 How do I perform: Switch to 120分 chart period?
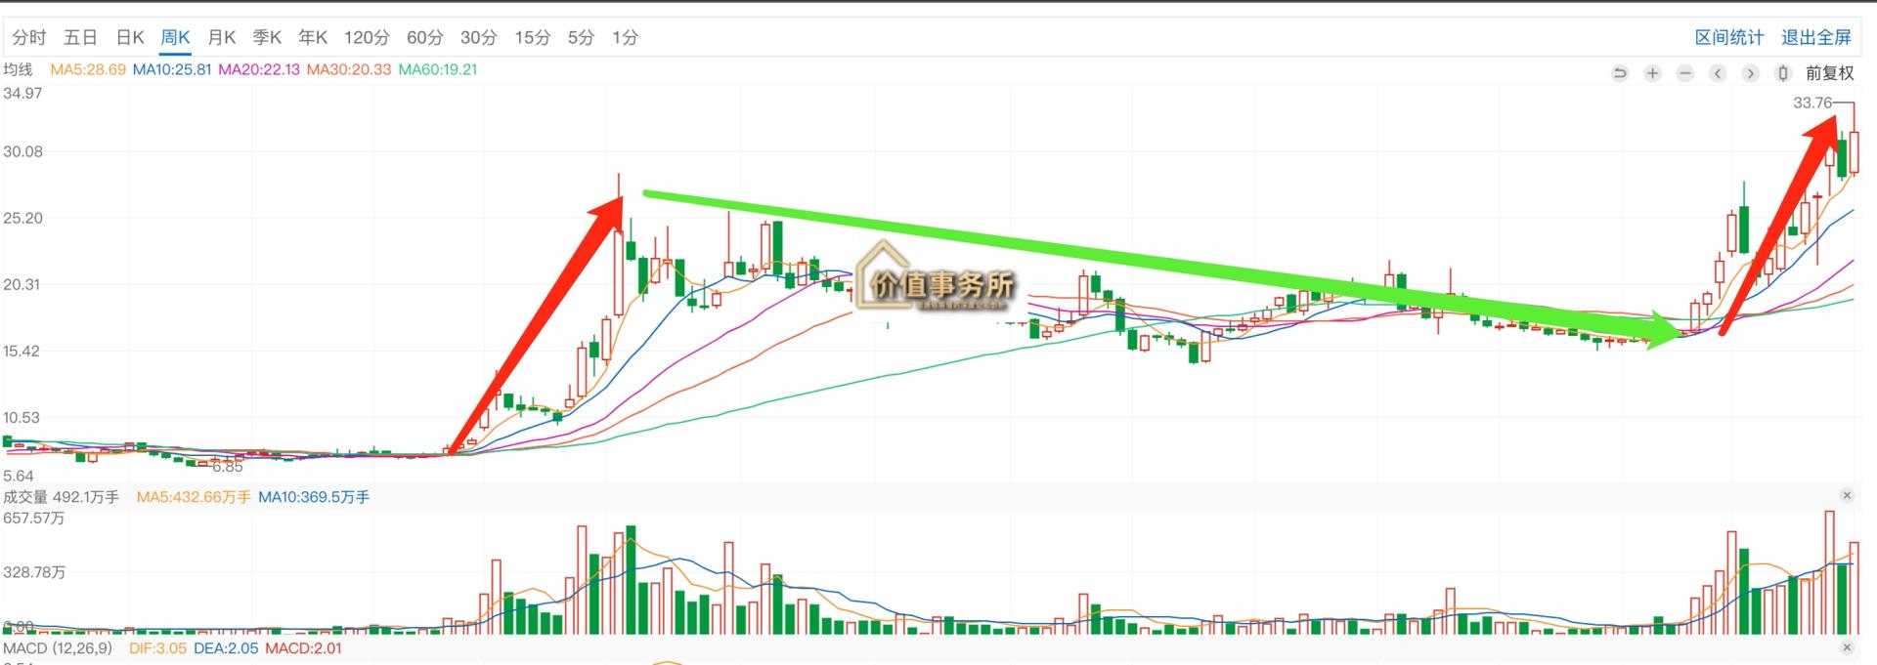coord(367,37)
